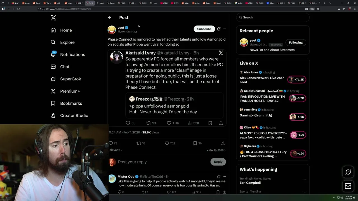Show hidden tray icons chevron
This screenshot has width=358, height=201.
[334, 198]
